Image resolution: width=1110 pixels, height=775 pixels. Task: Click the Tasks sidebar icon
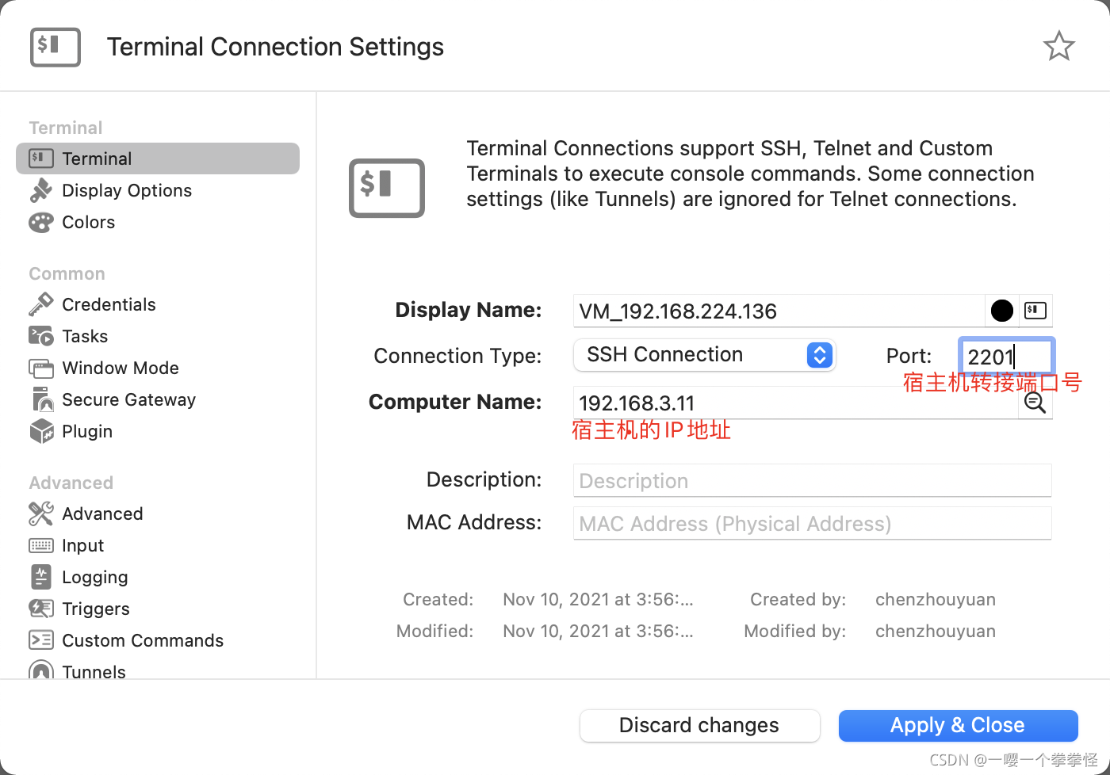pos(41,336)
